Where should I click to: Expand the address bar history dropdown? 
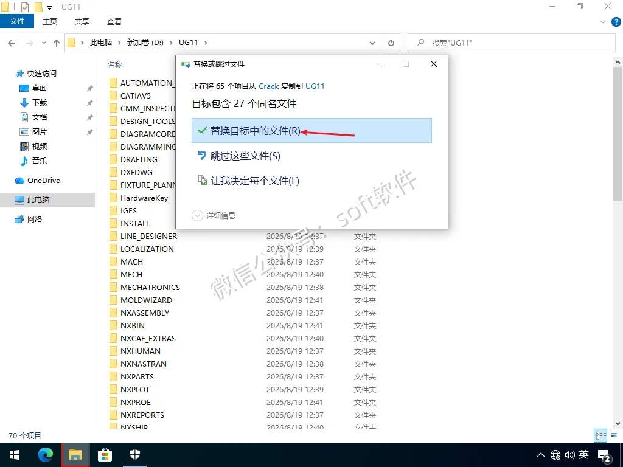click(372, 43)
